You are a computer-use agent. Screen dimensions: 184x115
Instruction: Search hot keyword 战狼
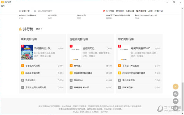click(150, 11)
